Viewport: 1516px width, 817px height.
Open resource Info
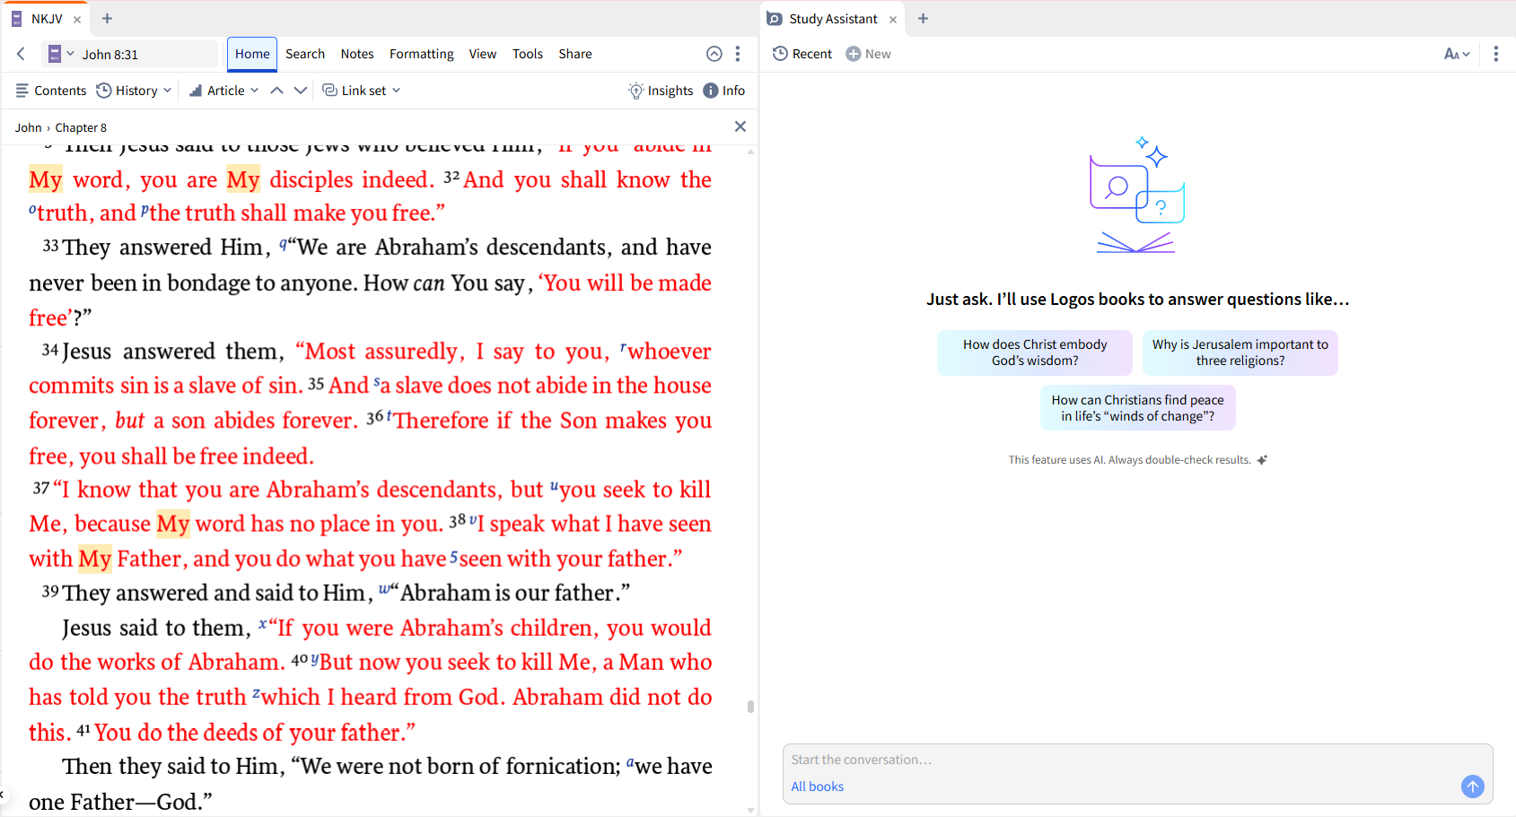click(x=724, y=90)
